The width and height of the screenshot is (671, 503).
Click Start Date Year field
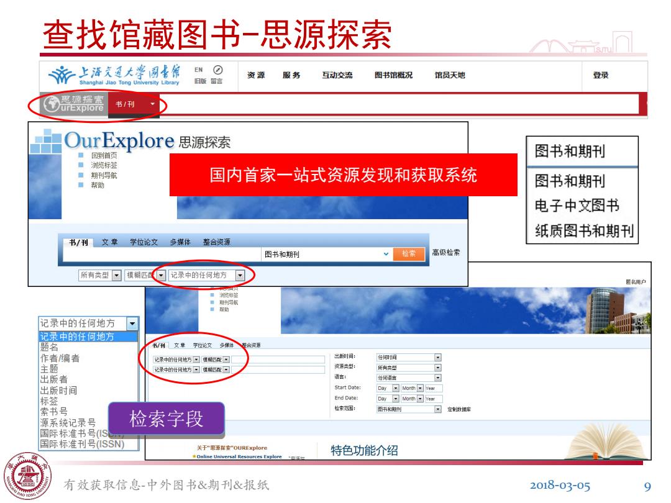pyautogui.click(x=434, y=388)
